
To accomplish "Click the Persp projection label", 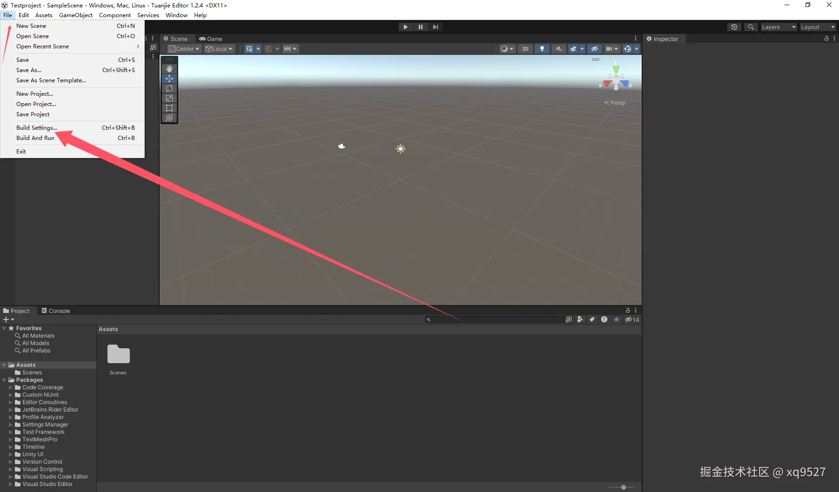I will (x=615, y=103).
